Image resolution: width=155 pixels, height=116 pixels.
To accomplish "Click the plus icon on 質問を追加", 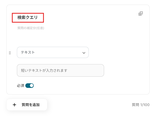I will (x=14, y=105).
